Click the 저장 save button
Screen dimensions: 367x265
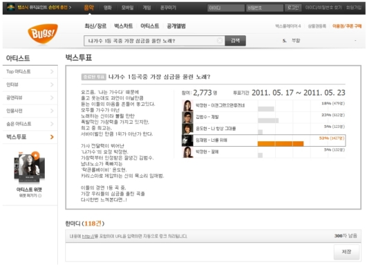point(346,252)
